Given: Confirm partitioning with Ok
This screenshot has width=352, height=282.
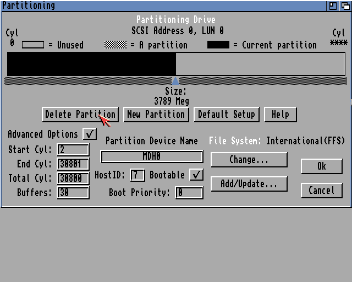Looking at the screenshot, I should point(321,166).
